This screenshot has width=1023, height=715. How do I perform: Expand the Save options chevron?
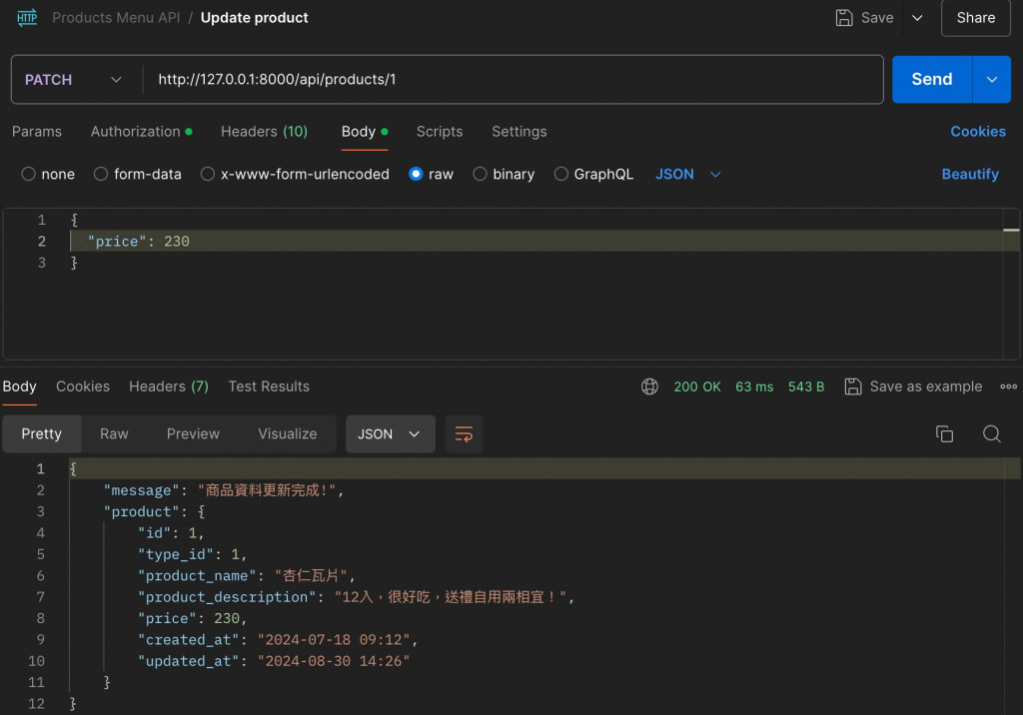point(917,18)
